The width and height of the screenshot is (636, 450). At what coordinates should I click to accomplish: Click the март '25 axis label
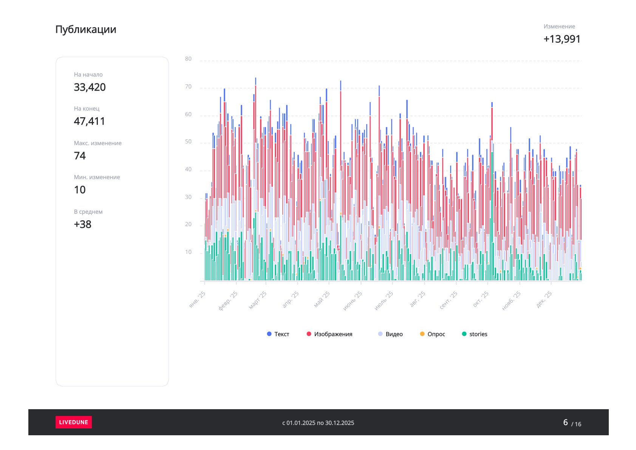(x=258, y=300)
